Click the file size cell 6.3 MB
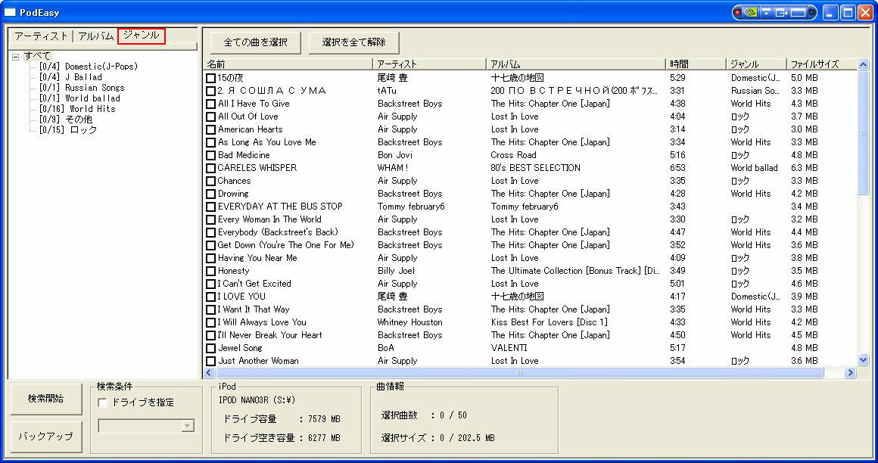The image size is (878, 463). [804, 168]
